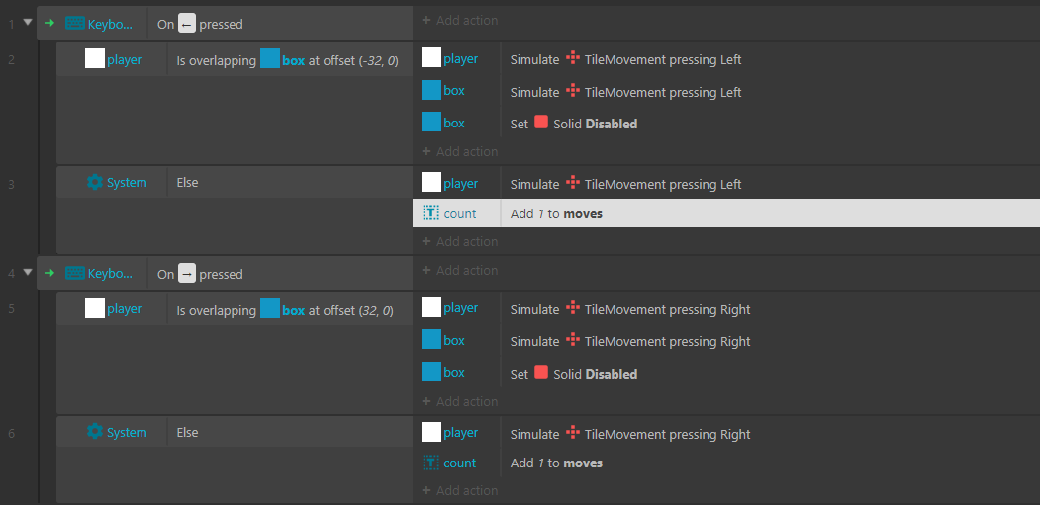Select the Else condition in event 6

[x=188, y=432]
